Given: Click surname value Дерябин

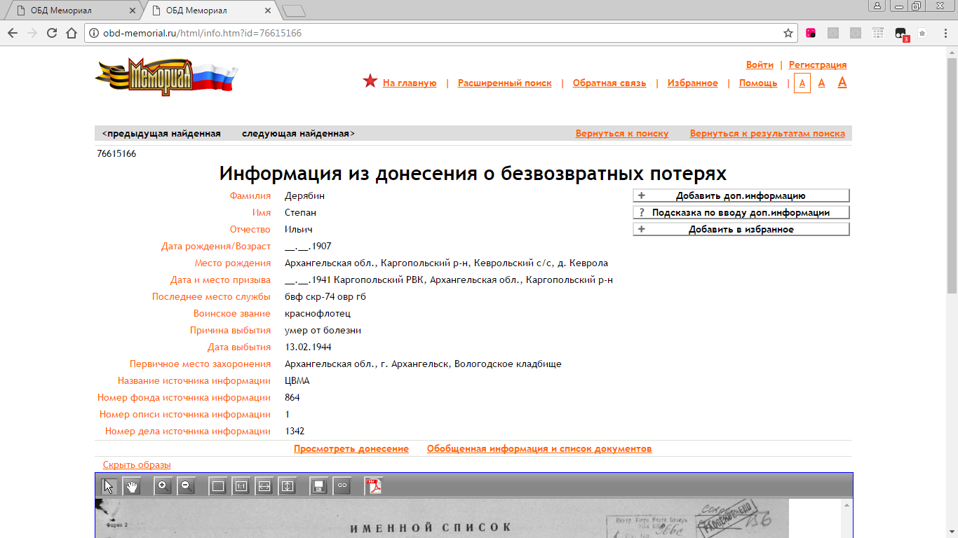Looking at the screenshot, I should coord(305,195).
